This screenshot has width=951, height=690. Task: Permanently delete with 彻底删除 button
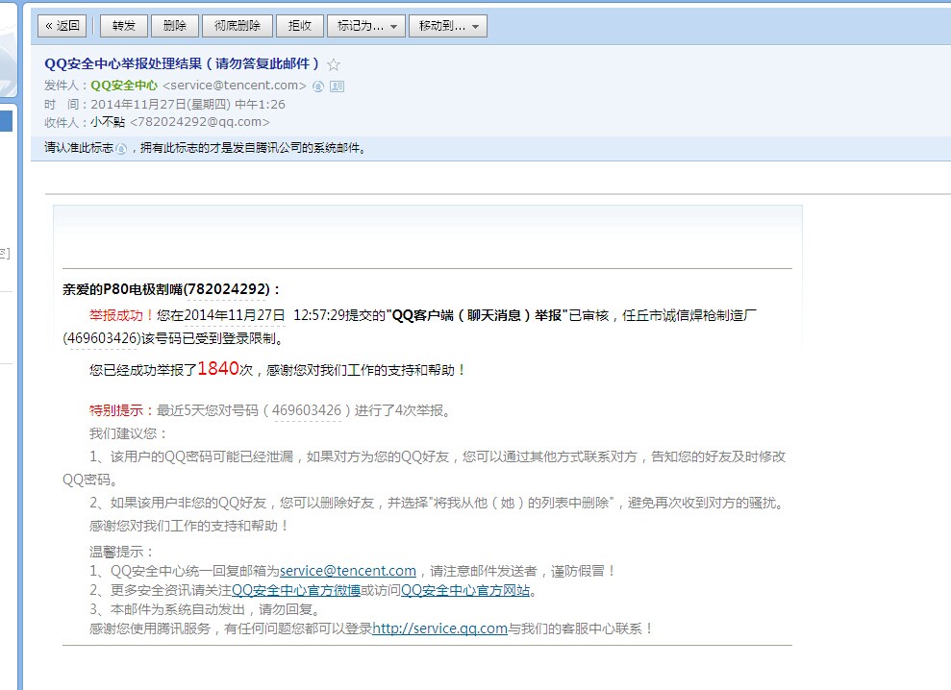pos(238,26)
